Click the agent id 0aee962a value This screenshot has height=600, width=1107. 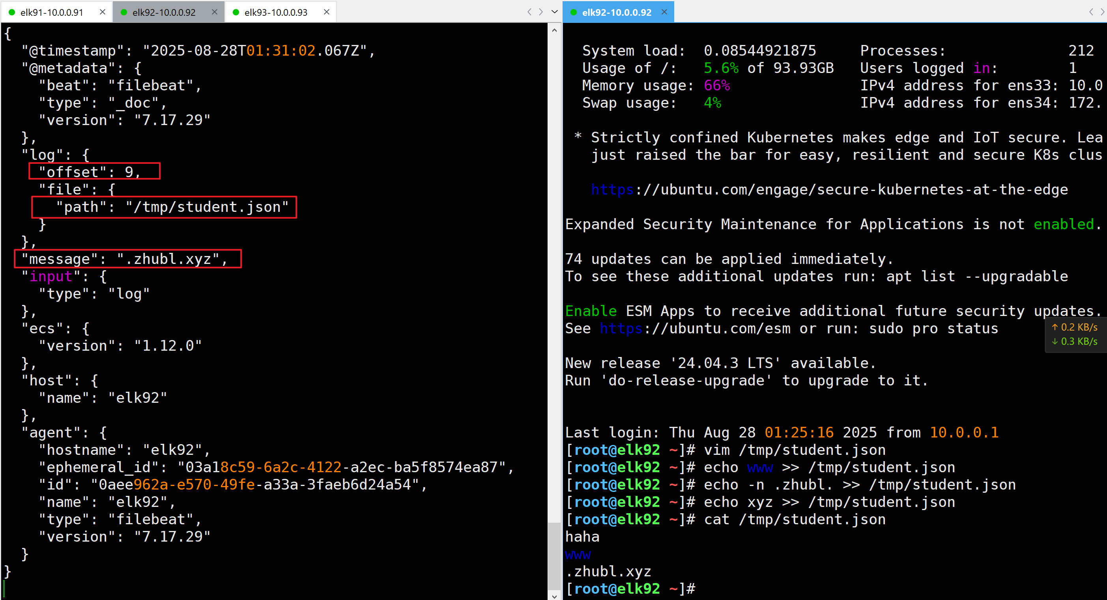[x=254, y=485]
